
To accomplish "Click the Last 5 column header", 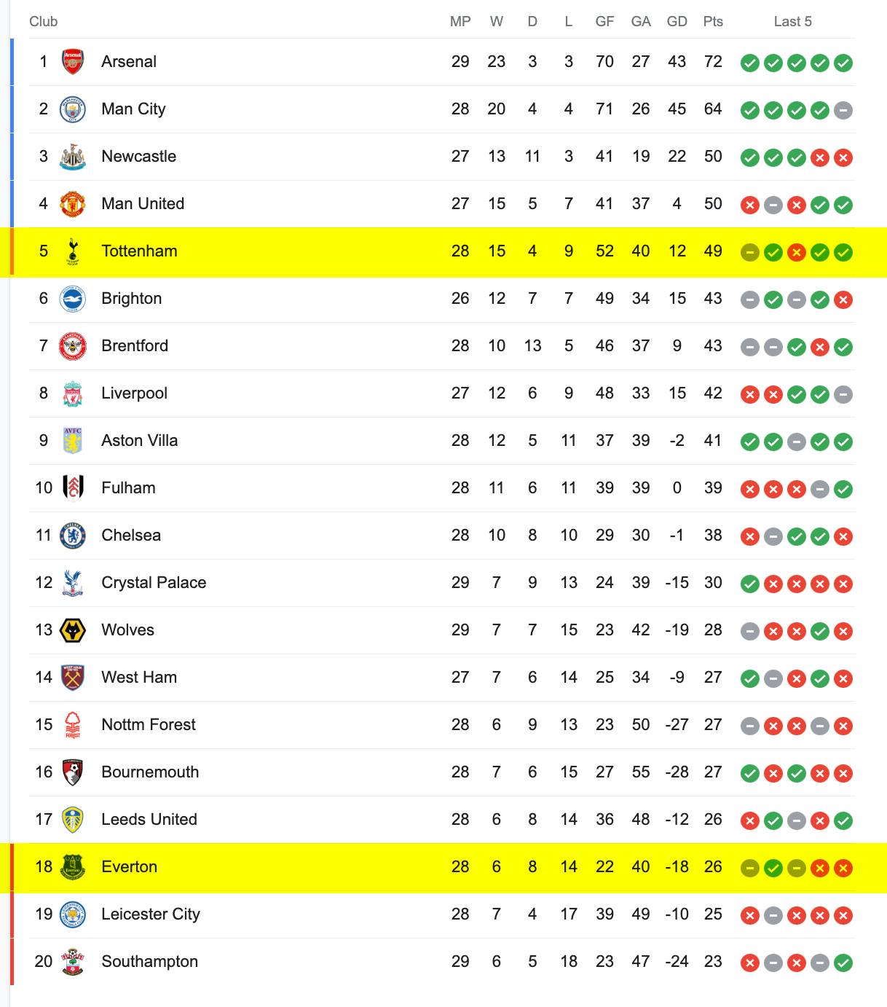I will coord(792,21).
